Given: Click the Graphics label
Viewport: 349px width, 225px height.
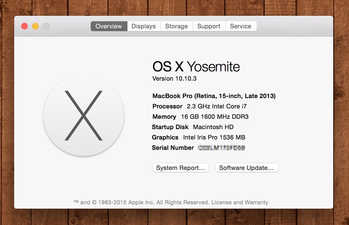Looking at the screenshot, I should coord(165,137).
